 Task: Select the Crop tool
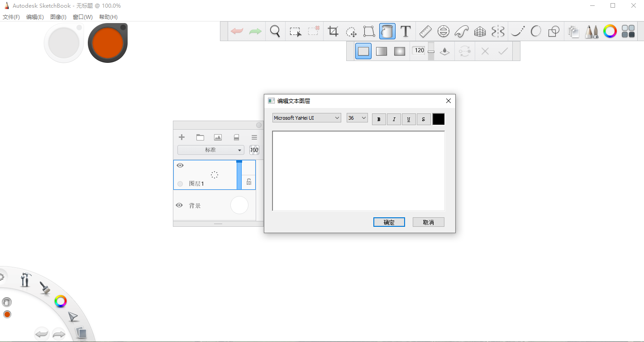(x=333, y=31)
